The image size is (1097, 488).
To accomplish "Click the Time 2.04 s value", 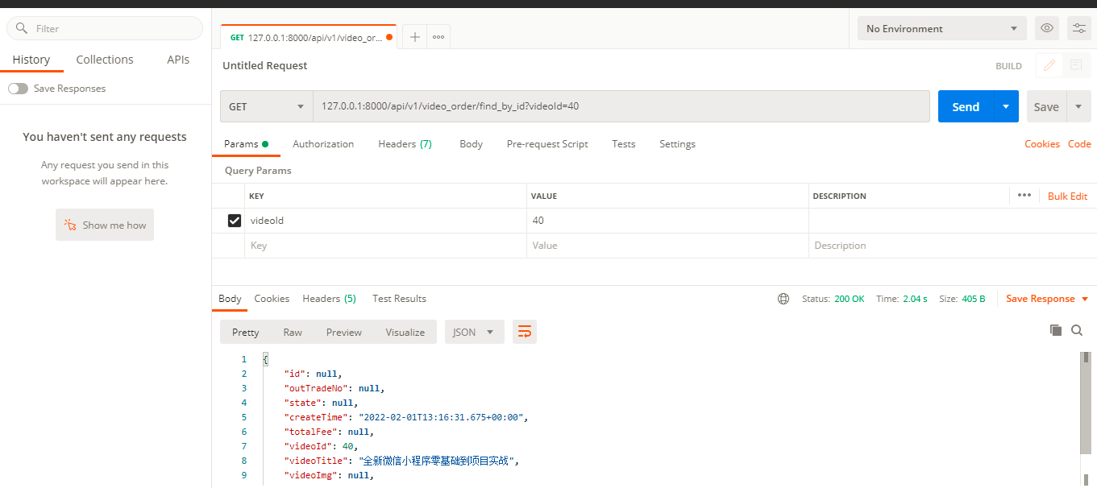I will [x=913, y=299].
